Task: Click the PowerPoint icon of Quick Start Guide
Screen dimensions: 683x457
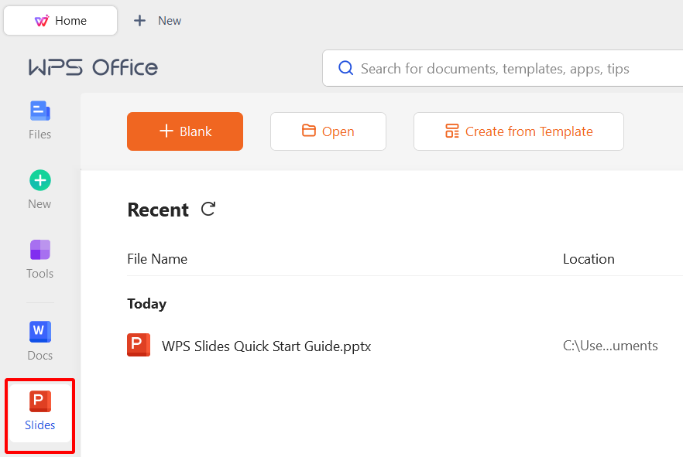Action: 139,346
